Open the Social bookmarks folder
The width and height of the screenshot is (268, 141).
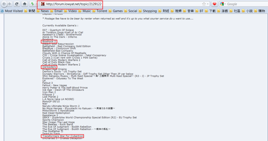(x=130, y=11)
